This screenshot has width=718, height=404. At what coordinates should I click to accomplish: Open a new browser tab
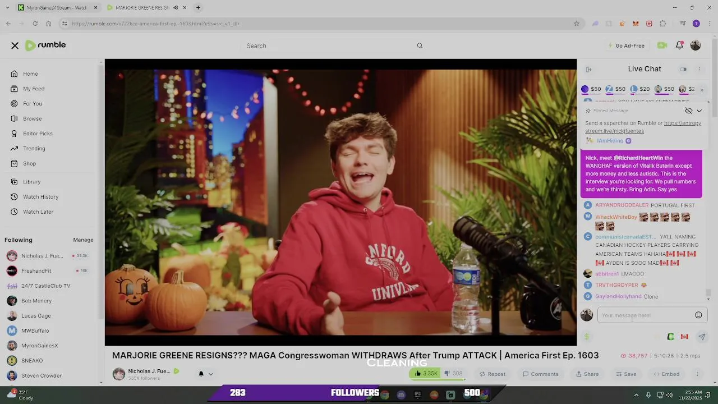pyautogui.click(x=198, y=8)
